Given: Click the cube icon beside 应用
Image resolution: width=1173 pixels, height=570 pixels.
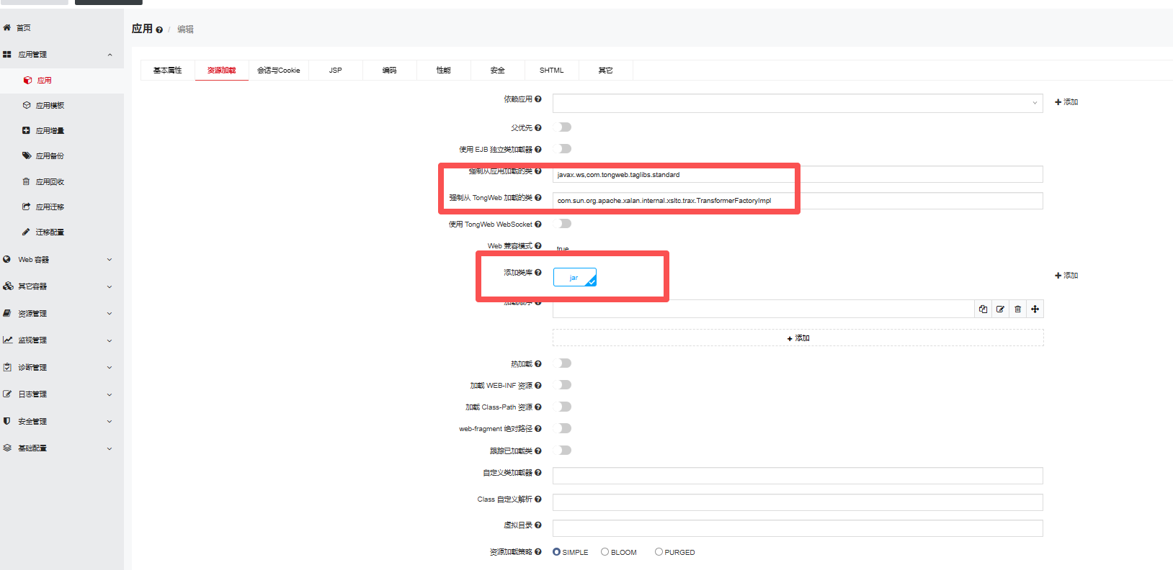Looking at the screenshot, I should click(27, 80).
